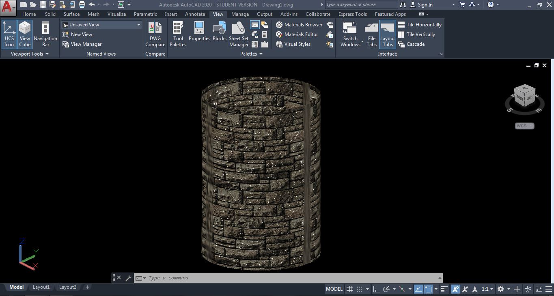Show the Tool Palettes
Image resolution: width=554 pixels, height=296 pixels.
(x=178, y=34)
